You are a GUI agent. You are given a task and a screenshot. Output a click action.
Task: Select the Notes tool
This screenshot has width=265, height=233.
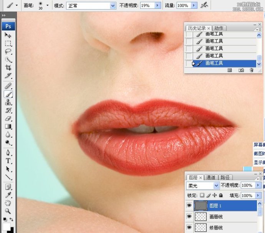8,187
